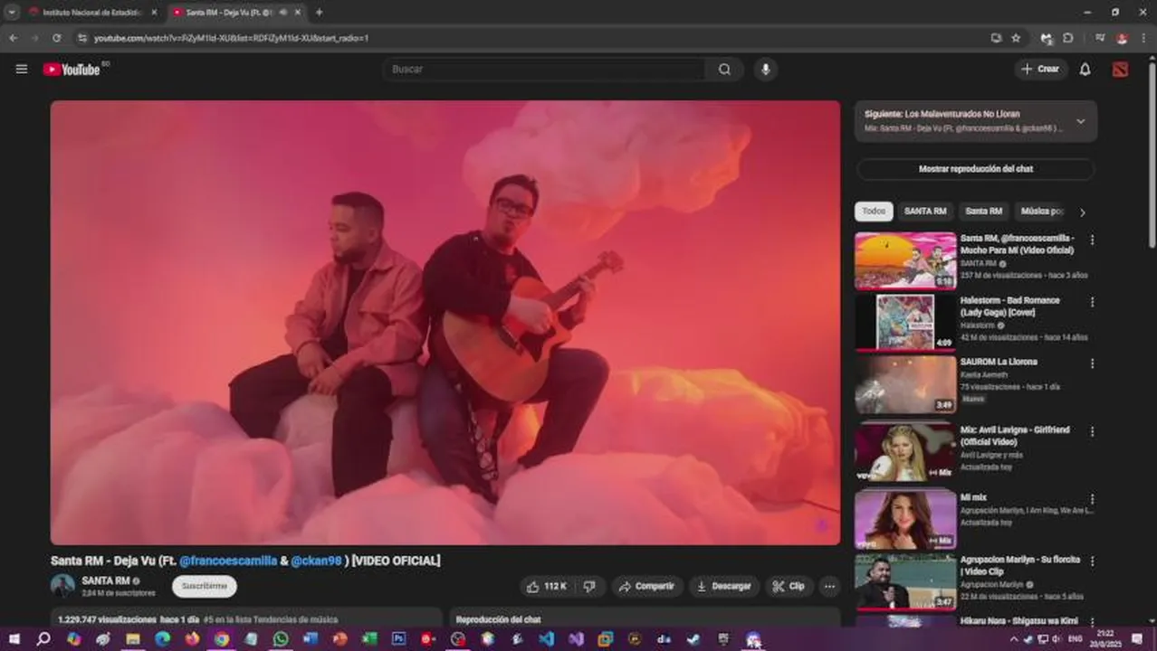1157x651 pixels.
Task: Open options for SAUROM La Llorona video
Action: [x=1092, y=363]
